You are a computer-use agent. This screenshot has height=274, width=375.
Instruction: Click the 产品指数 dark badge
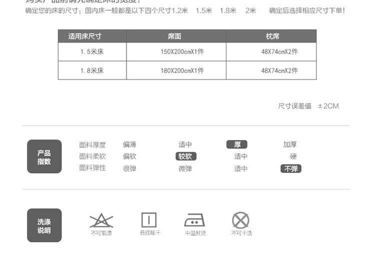(44, 156)
